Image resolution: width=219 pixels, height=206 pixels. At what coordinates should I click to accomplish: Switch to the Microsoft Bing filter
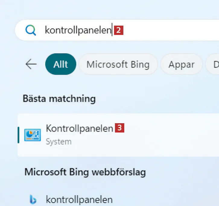pos(118,64)
